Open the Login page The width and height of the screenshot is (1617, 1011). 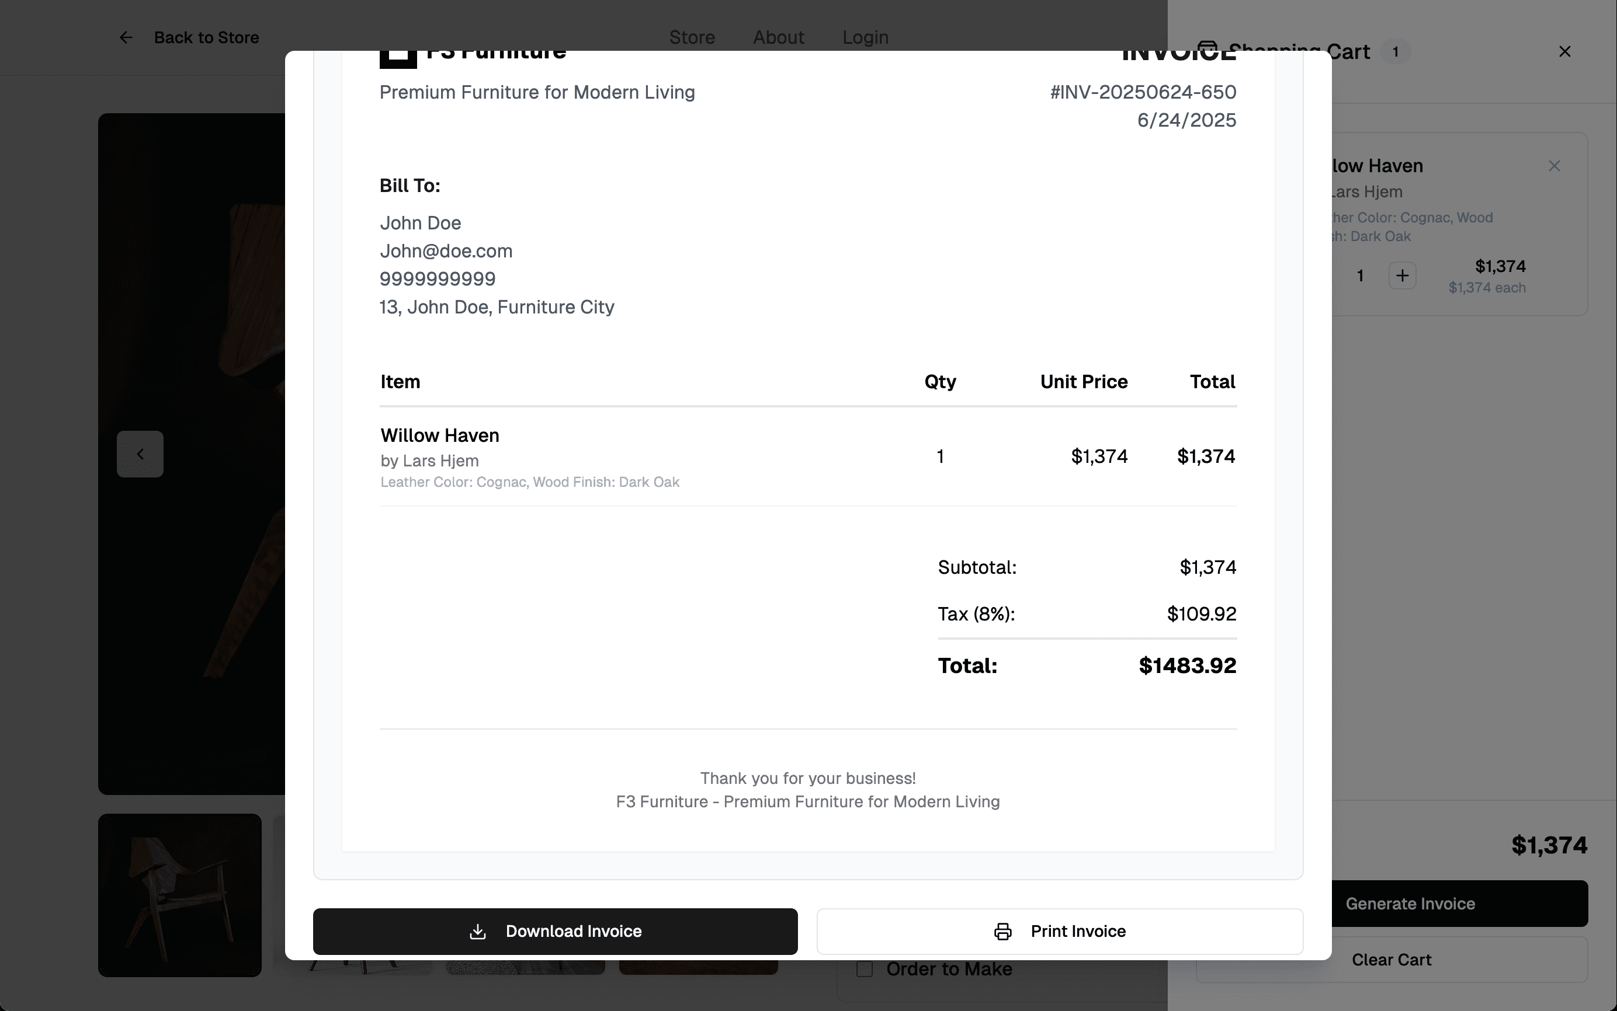[x=865, y=37]
